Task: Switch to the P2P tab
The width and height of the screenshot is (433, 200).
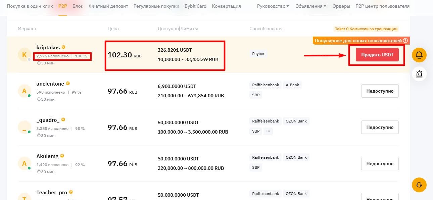Action: [x=63, y=6]
